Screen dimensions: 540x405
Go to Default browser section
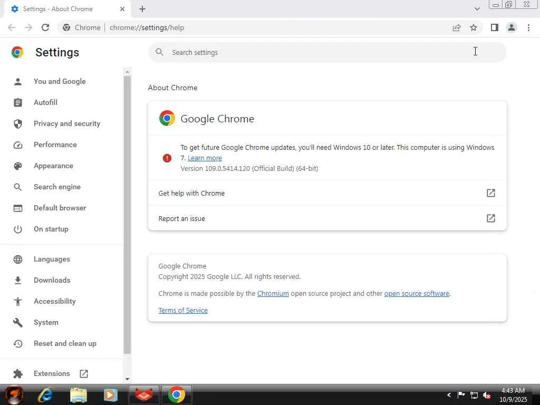pyautogui.click(x=60, y=208)
